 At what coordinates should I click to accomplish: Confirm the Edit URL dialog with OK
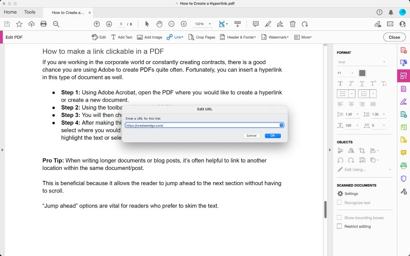[x=273, y=135]
